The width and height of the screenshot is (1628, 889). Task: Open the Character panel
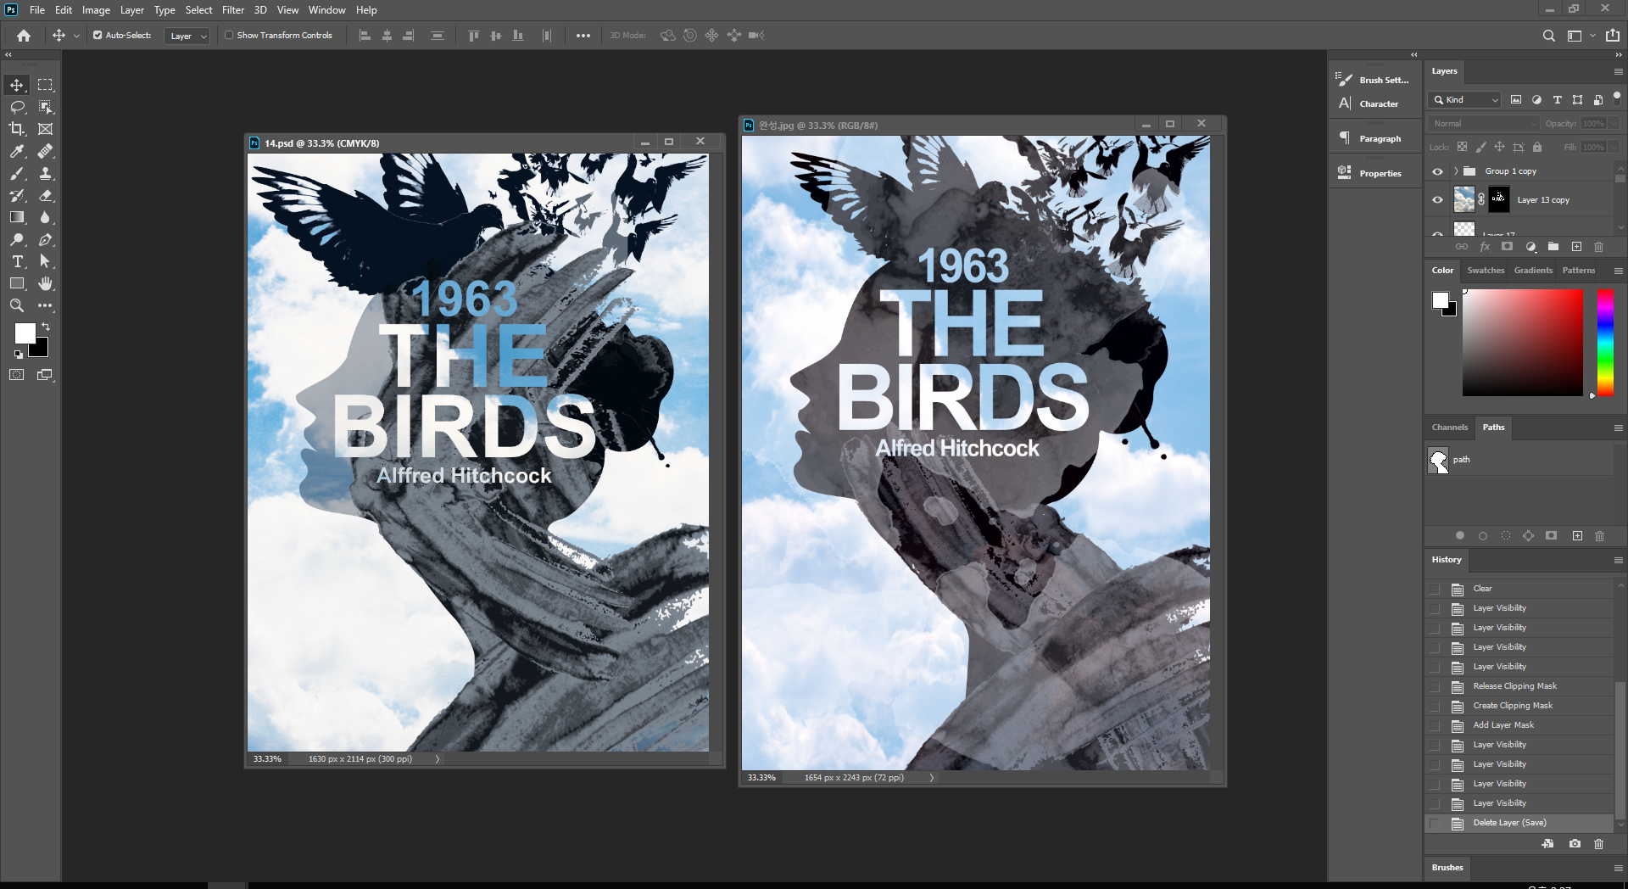pyautogui.click(x=1369, y=103)
